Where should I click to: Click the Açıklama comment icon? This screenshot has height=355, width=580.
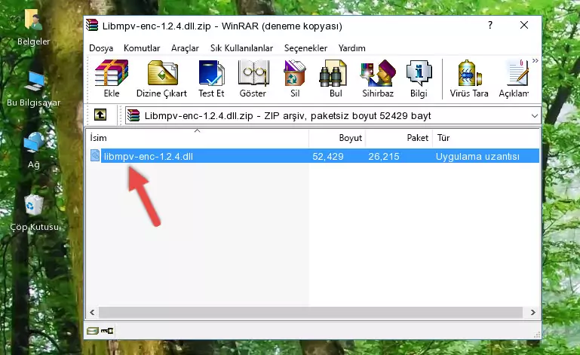(514, 79)
